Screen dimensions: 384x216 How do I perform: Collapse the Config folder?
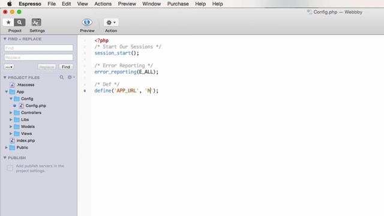11,98
